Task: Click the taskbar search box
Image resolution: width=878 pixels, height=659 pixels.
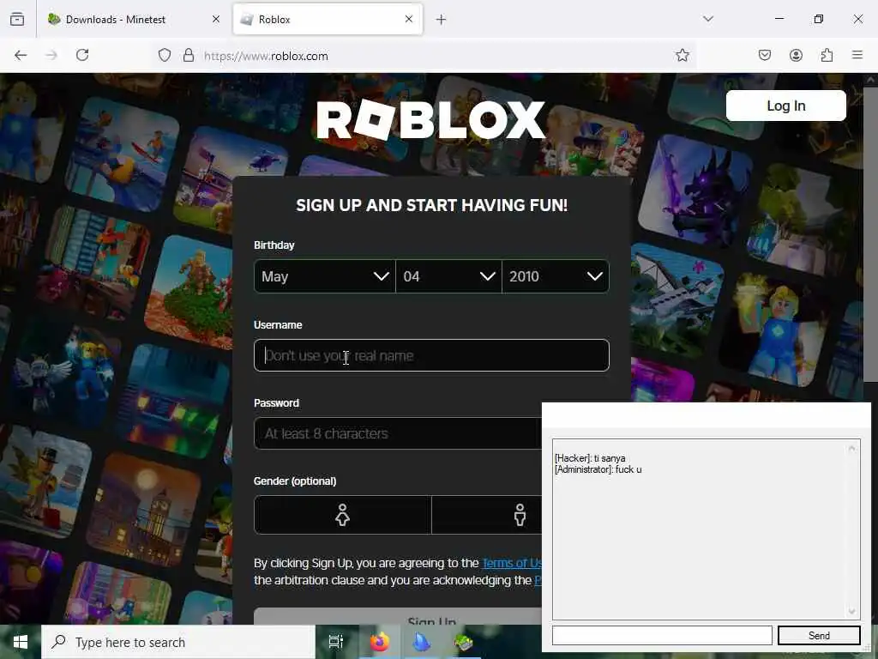Action: [178, 642]
